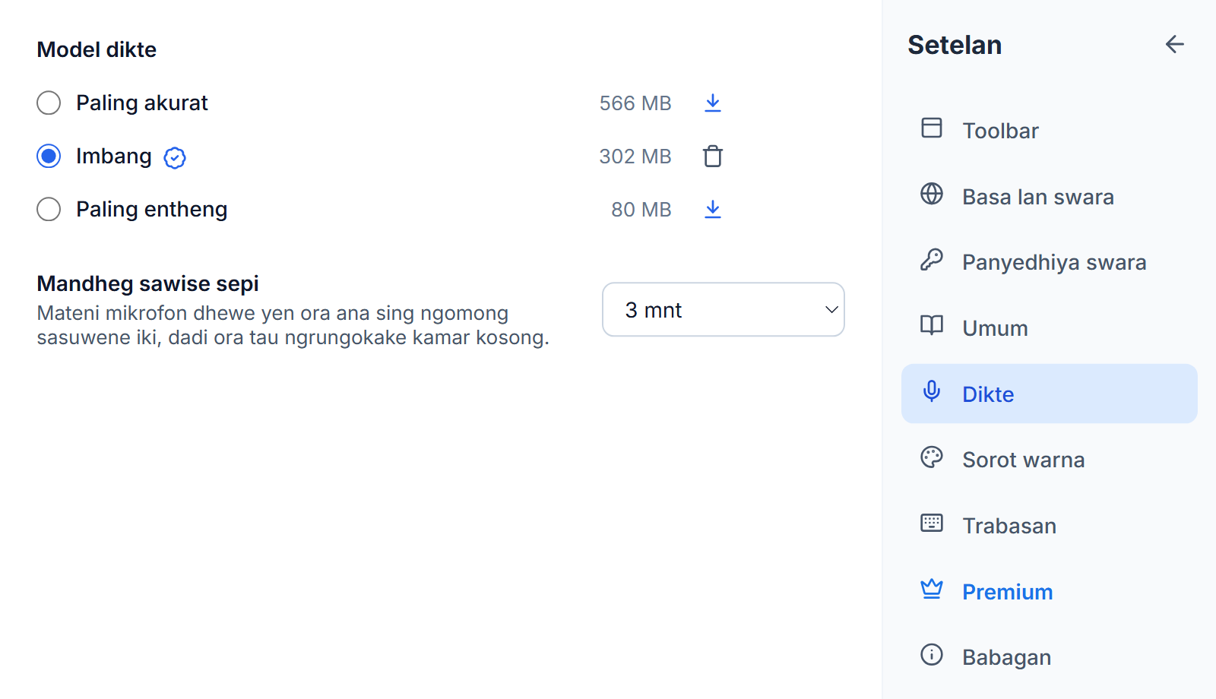Viewport: 1216px width, 699px height.
Task: Click the globe icon for Basa lan swara
Action: point(931,194)
